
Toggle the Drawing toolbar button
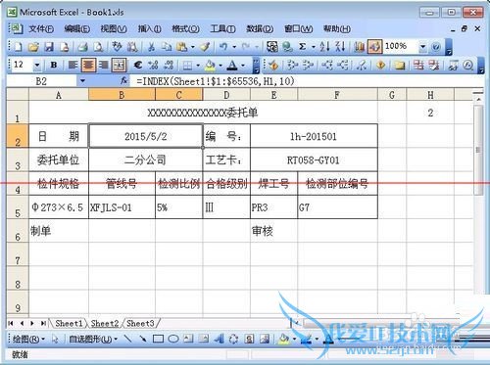point(374,47)
